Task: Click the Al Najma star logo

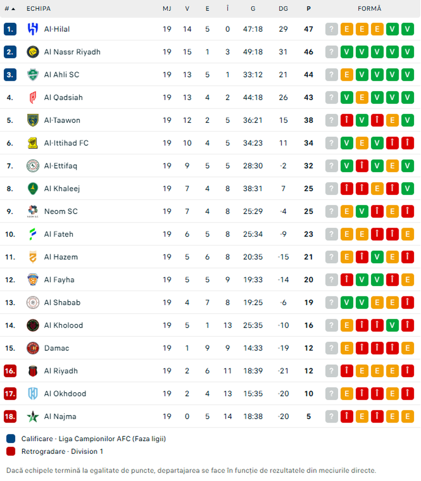Action: pyautogui.click(x=33, y=416)
